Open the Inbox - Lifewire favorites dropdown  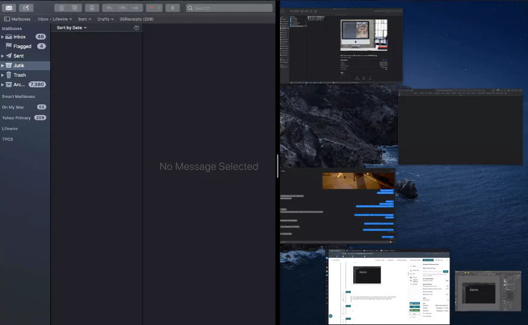coord(55,19)
